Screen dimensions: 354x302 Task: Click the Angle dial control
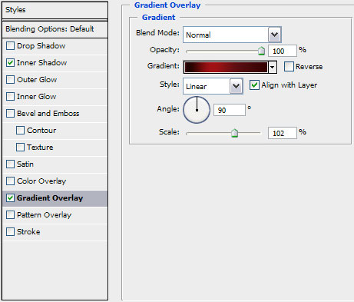pos(197,110)
